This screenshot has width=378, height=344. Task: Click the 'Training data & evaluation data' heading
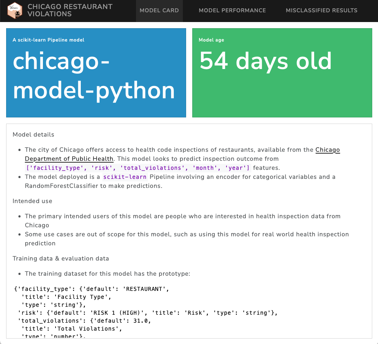pos(61,258)
